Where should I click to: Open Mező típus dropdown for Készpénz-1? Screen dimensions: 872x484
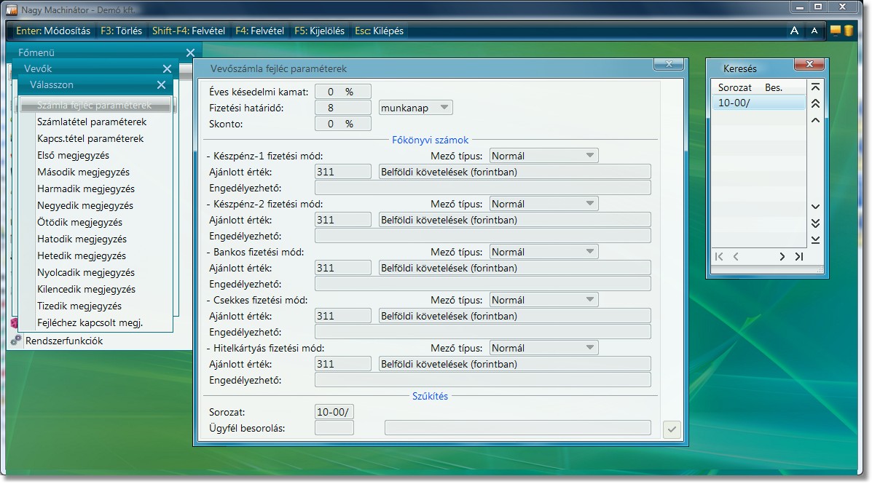[x=544, y=156]
